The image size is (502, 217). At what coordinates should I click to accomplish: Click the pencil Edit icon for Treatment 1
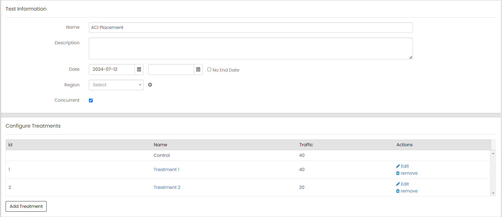398,166
